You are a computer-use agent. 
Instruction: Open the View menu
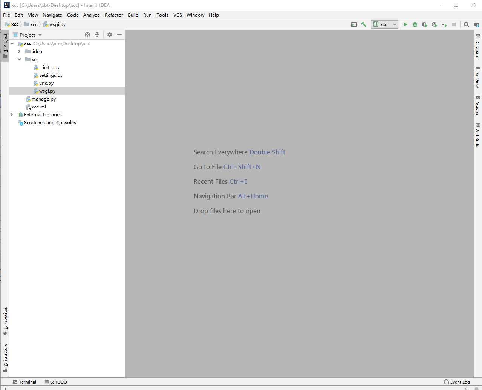point(33,15)
